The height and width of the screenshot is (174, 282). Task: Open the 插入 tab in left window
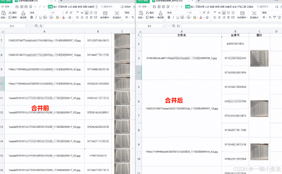click(x=55, y=6)
